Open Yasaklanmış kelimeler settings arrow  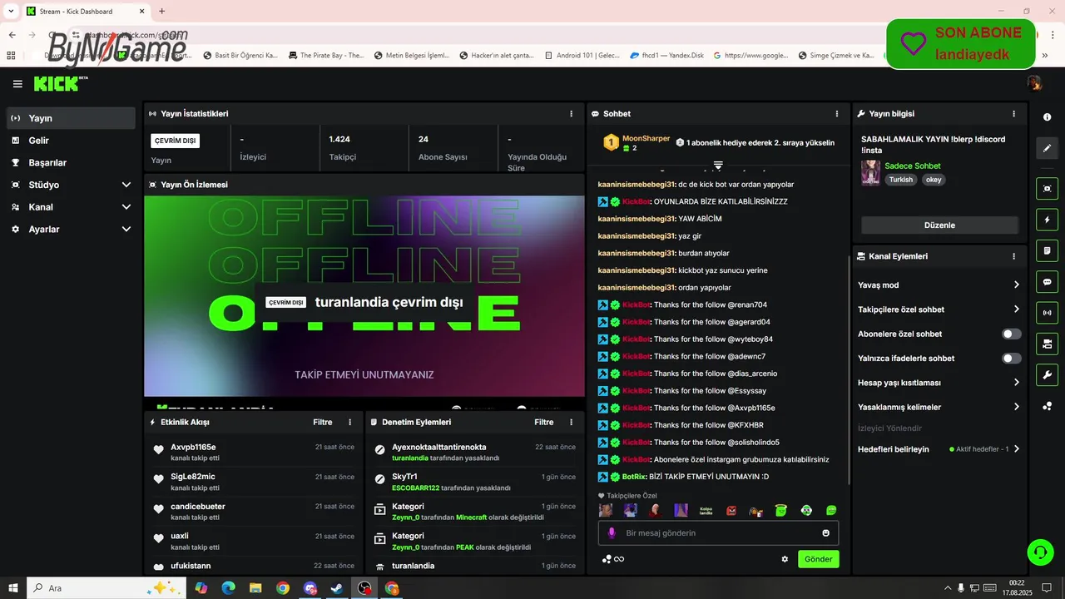[x=1017, y=408]
